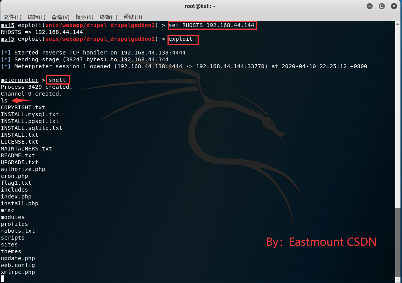Click the 'profiles' directory name
The height and width of the screenshot is (283, 402).
(x=14, y=224)
